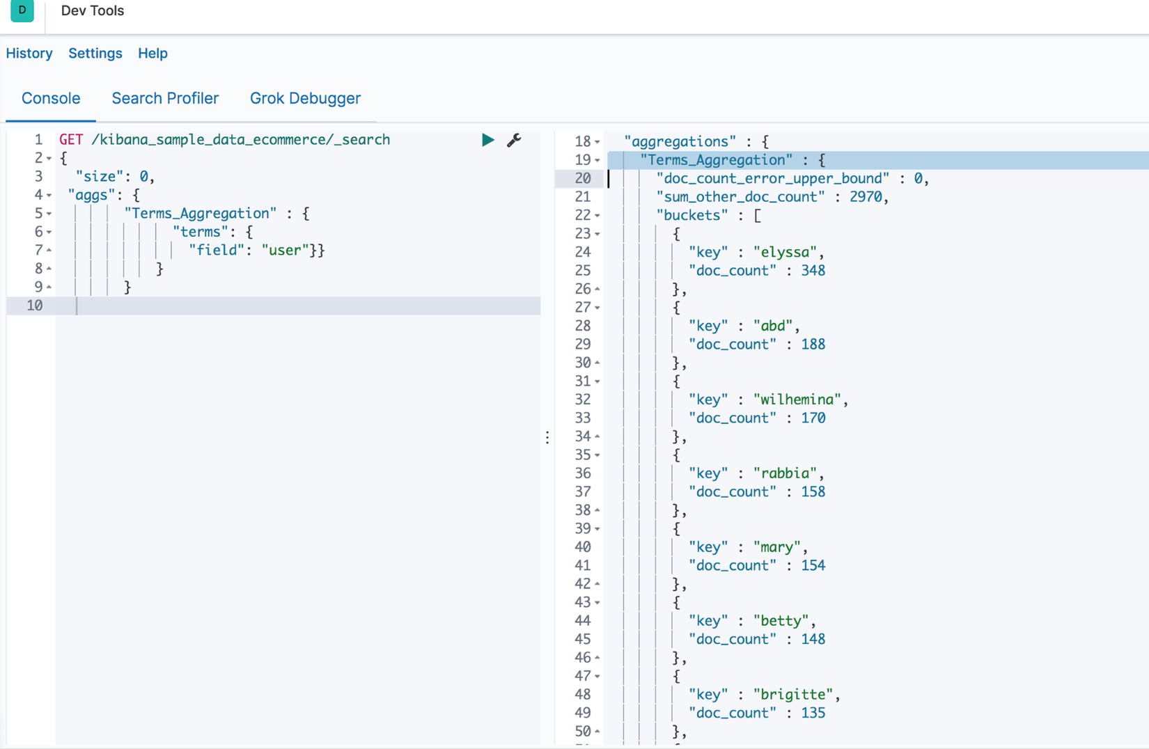Screen dimensions: 1149x749
Task: Click the panel resize handle dots
Action: pos(547,437)
